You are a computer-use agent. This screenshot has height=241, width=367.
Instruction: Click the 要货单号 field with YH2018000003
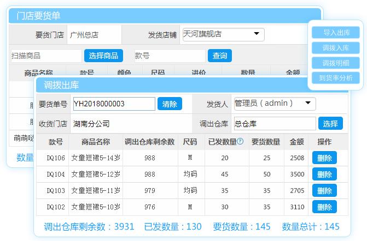pyautogui.click(x=114, y=104)
